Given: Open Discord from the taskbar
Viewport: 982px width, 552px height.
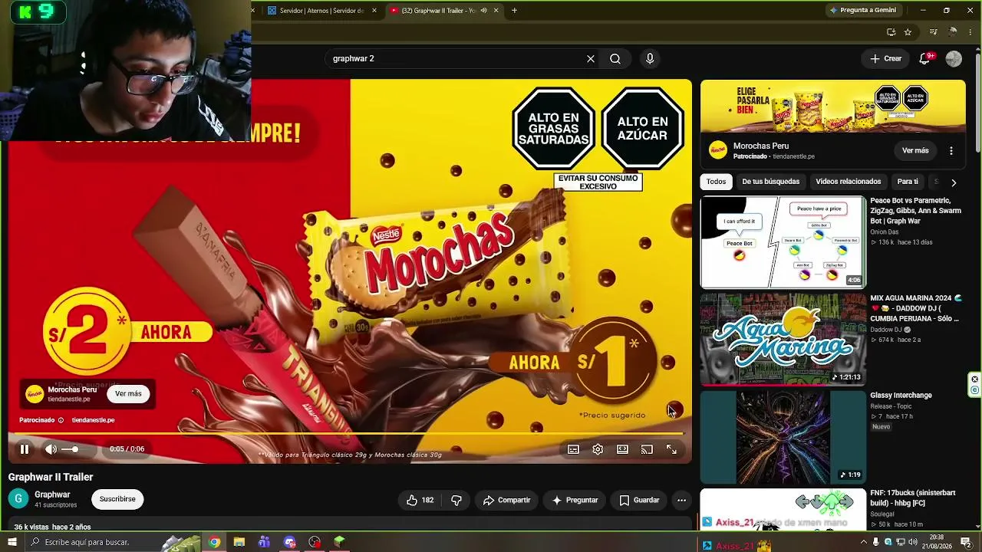Looking at the screenshot, I should [x=290, y=542].
